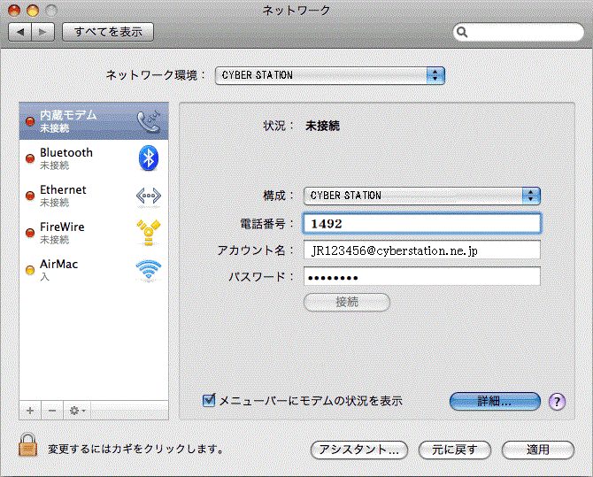Click yellow status dot beside AirMac
This screenshot has width=593, height=477.
tap(30, 270)
